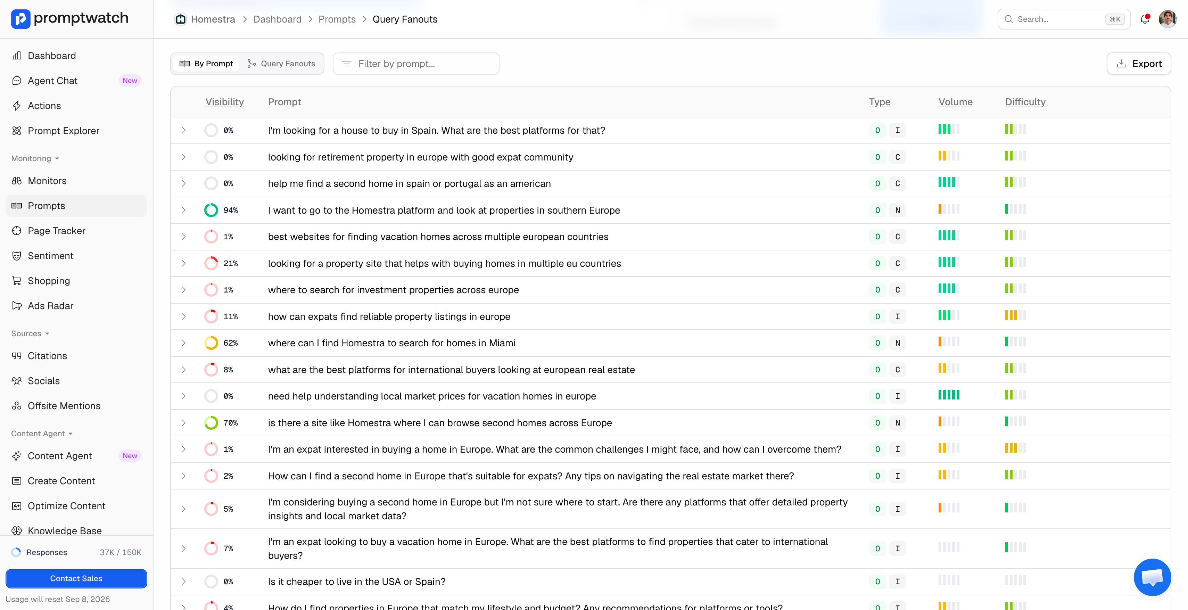Go to Dashboard in the breadcrumb

point(277,19)
